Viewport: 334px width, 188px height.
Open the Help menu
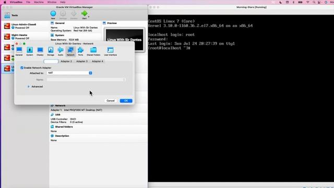(63, 2)
